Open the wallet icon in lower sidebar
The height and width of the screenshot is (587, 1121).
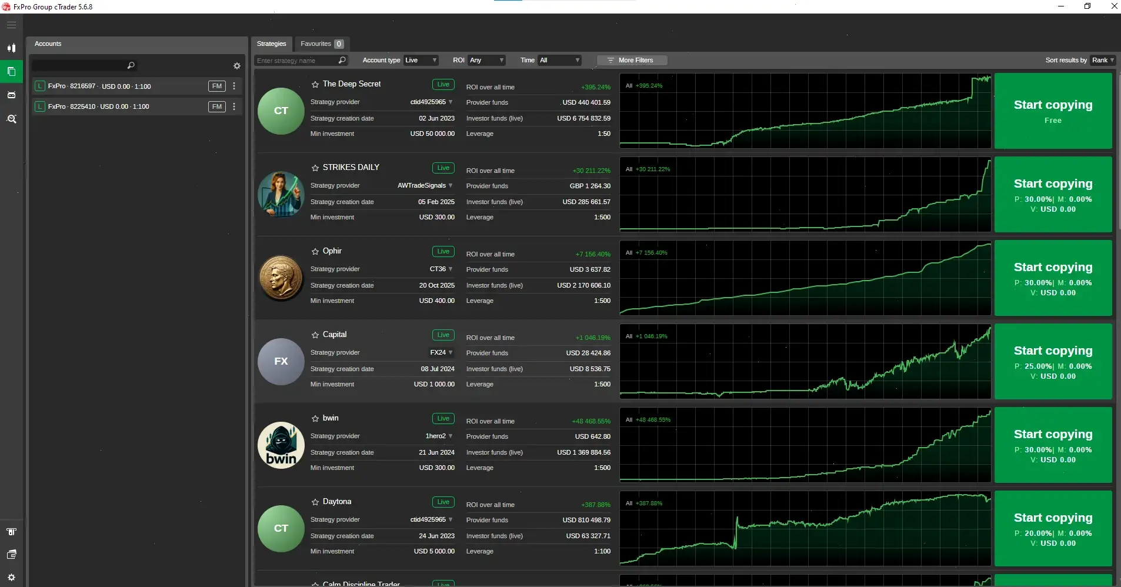tap(11, 554)
